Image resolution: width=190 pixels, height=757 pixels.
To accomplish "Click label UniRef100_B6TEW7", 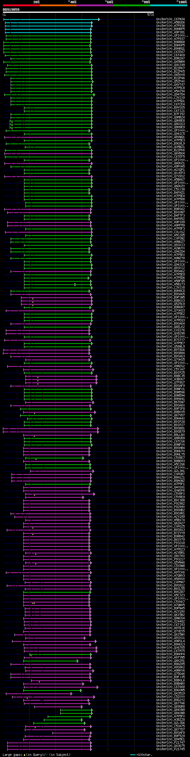I will (170, 402).
